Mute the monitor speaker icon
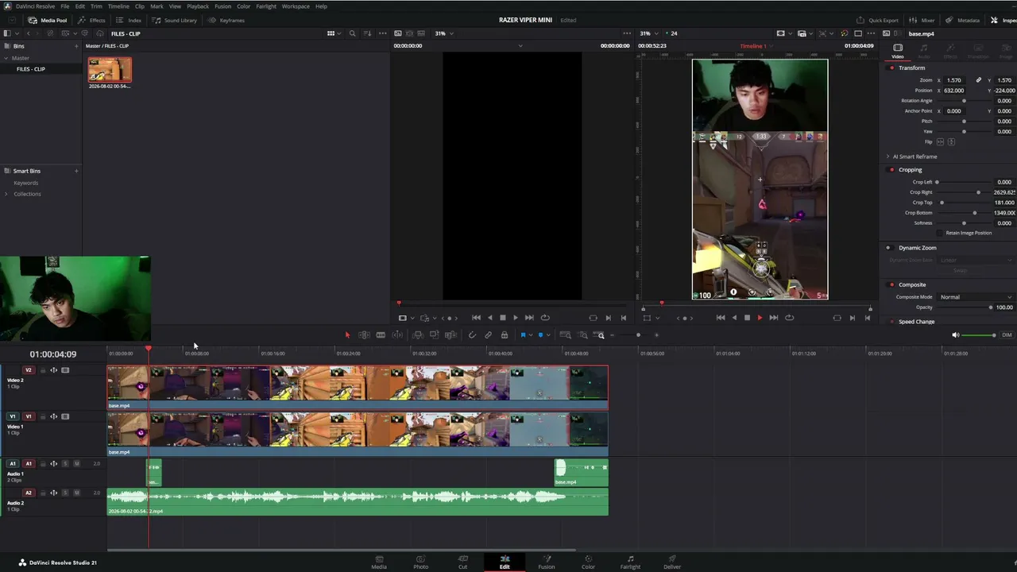1017x572 pixels. click(956, 335)
